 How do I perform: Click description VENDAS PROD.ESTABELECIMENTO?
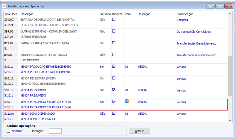(x=43, y=84)
